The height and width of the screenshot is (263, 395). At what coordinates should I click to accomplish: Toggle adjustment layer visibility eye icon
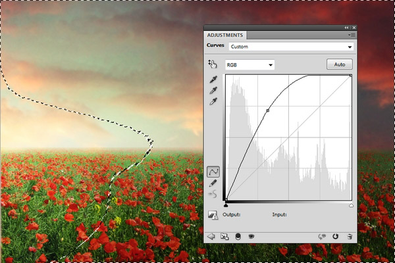251,236
